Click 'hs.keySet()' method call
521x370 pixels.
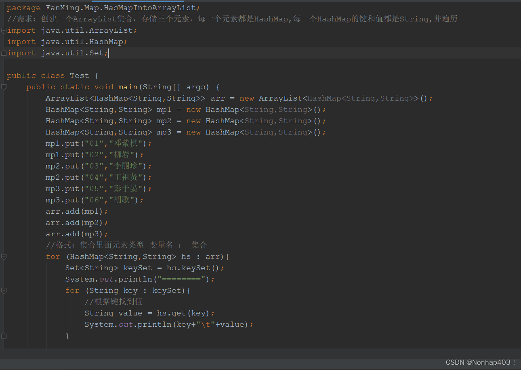[193, 268]
